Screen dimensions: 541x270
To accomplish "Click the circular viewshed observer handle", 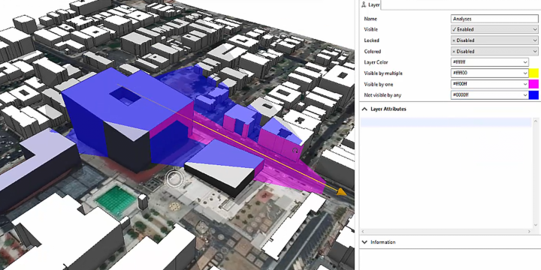I will tap(174, 178).
